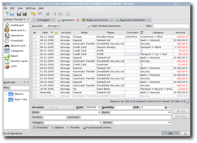Viewport: 197px width, 143px height.
Task: Select Standard operation mode
Action: [x=41, y=127]
